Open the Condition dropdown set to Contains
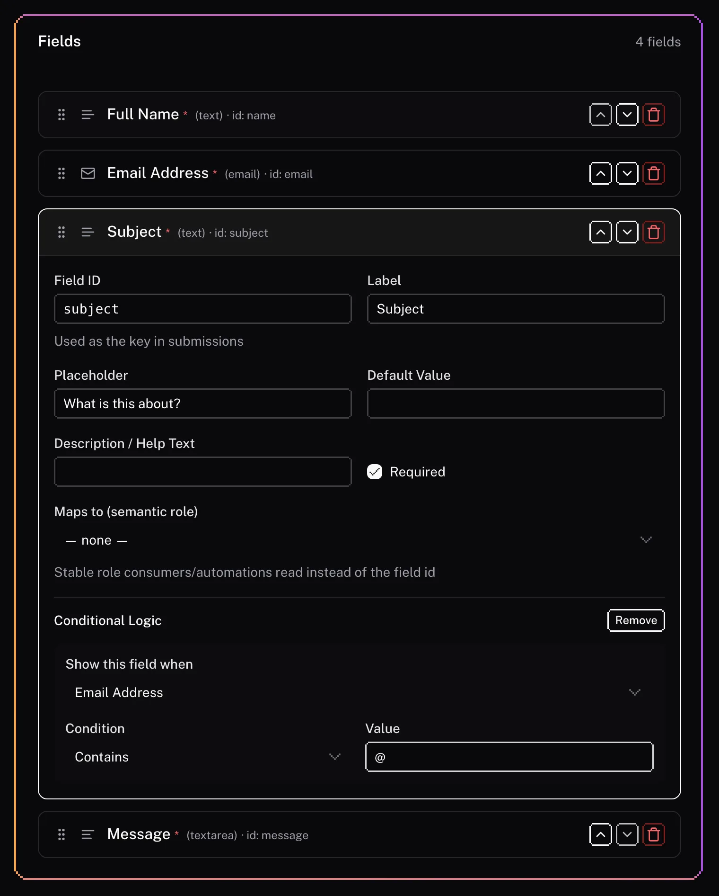This screenshot has width=719, height=896. [209, 757]
